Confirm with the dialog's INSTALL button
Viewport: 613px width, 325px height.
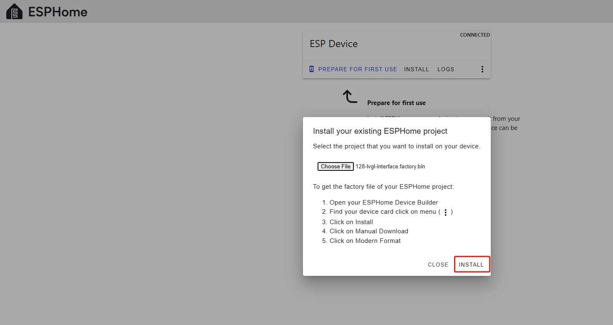471,265
